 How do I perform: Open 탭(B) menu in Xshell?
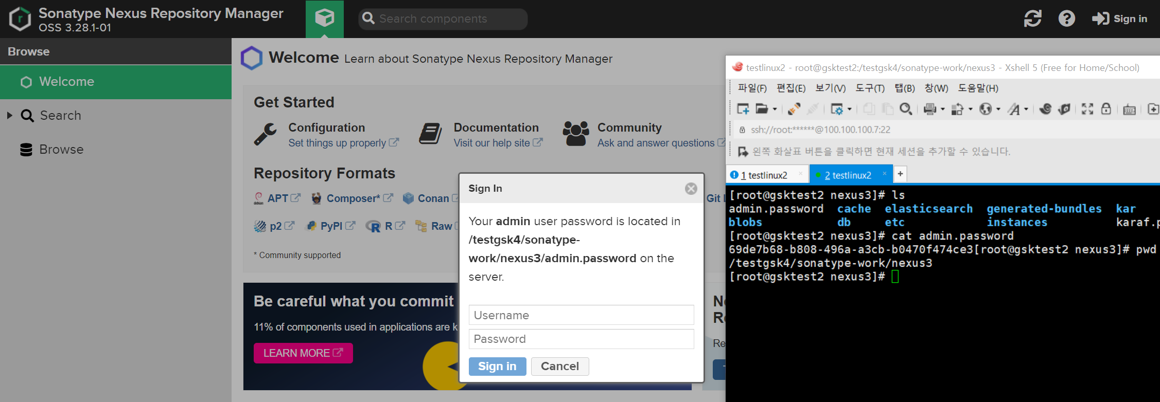click(x=905, y=88)
